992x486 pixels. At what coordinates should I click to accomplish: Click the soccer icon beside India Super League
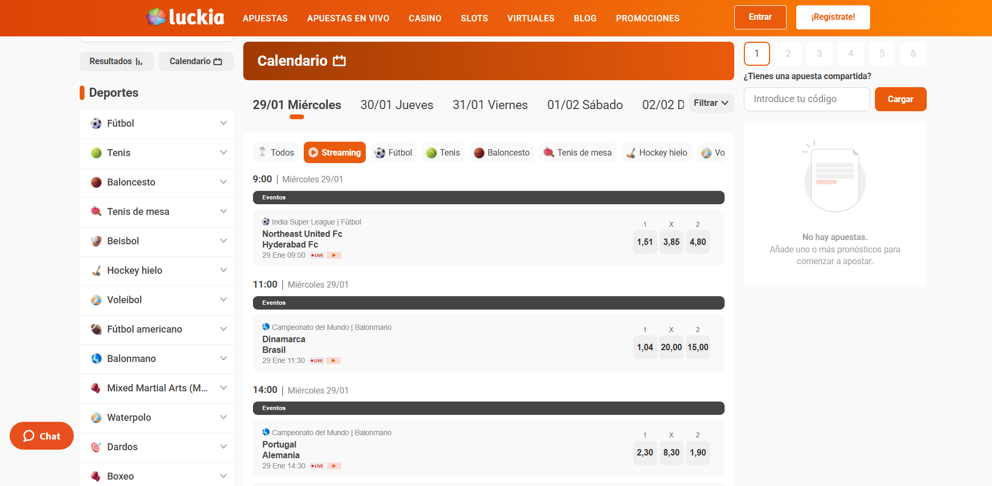[x=266, y=221]
